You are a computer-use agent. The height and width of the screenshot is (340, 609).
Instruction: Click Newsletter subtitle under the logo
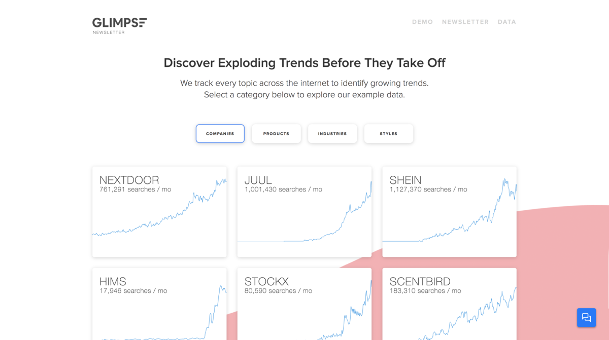[x=109, y=32]
